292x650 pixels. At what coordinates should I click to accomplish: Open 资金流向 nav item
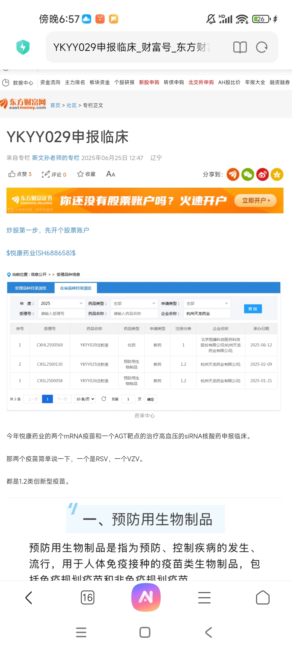tap(50, 82)
